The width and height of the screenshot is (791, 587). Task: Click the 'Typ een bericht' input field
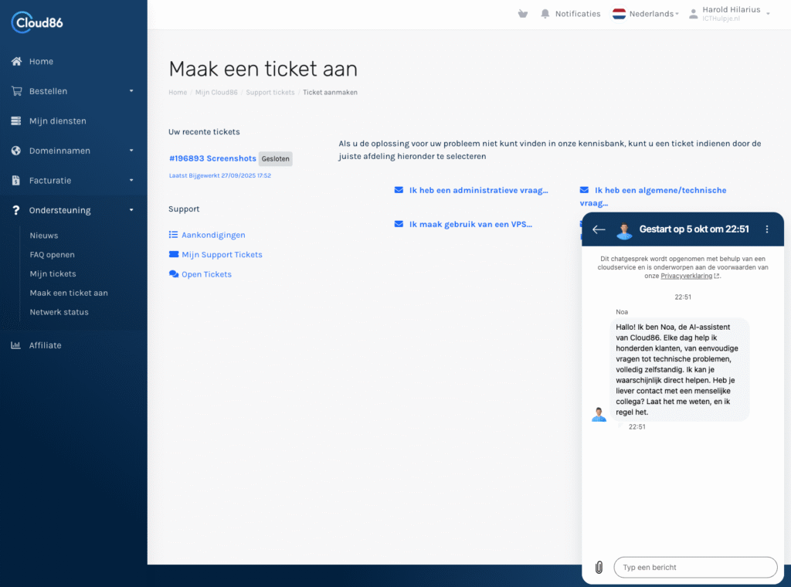pyautogui.click(x=695, y=568)
